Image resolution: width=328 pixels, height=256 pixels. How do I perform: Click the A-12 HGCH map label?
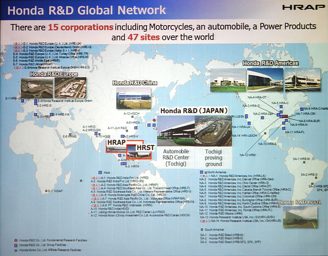[131, 114]
